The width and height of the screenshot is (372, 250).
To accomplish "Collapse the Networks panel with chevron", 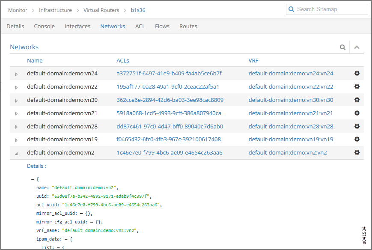I will 357,48.
